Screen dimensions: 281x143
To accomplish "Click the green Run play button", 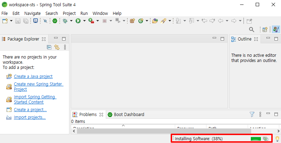I will click(x=78, y=21).
